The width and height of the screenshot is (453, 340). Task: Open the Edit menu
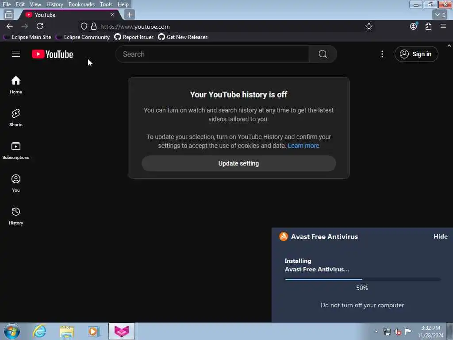pyautogui.click(x=20, y=4)
